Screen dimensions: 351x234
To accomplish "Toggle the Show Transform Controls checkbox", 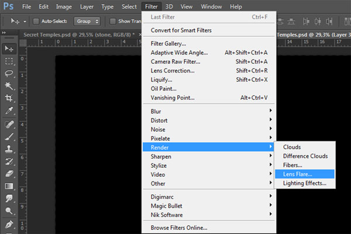I will [x=112, y=21].
